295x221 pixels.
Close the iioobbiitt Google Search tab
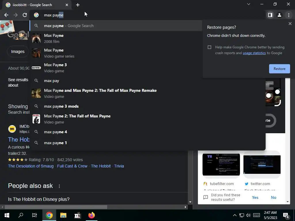tap(67, 5)
